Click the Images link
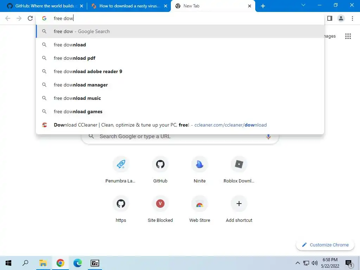The width and height of the screenshot is (360, 270). click(x=330, y=36)
